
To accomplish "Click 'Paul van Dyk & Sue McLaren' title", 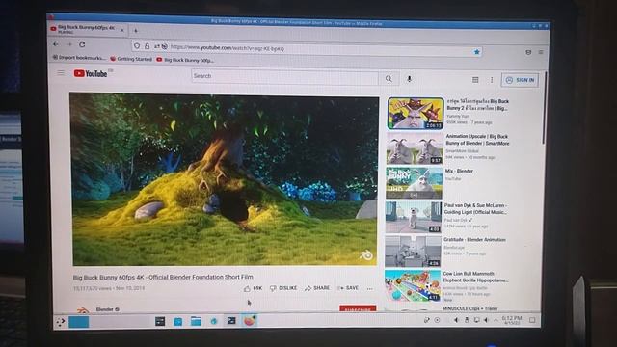I will click(475, 208).
